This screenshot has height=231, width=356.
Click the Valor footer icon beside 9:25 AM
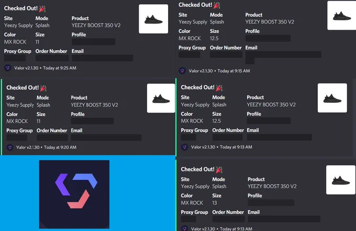click(8, 68)
